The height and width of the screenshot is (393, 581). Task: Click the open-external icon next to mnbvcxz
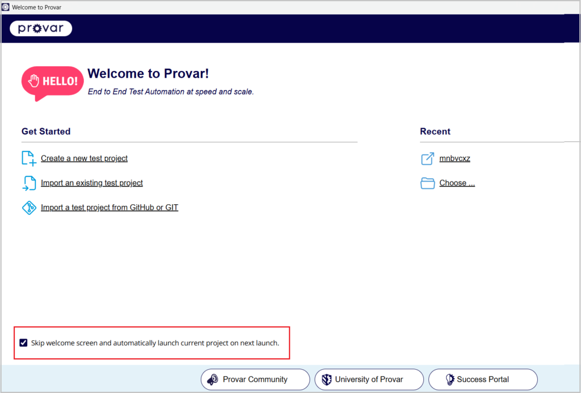click(x=427, y=158)
